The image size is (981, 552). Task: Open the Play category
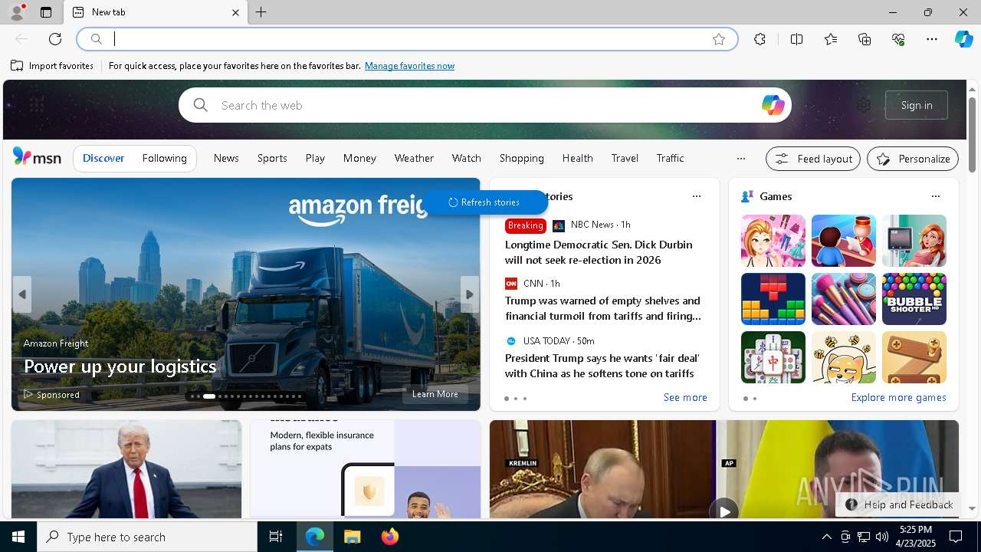(315, 158)
